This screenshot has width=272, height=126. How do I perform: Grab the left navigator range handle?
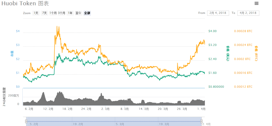click(26, 121)
